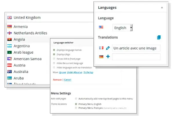Select Armenia from the country list
174x116 pixels.
pos(21,27)
